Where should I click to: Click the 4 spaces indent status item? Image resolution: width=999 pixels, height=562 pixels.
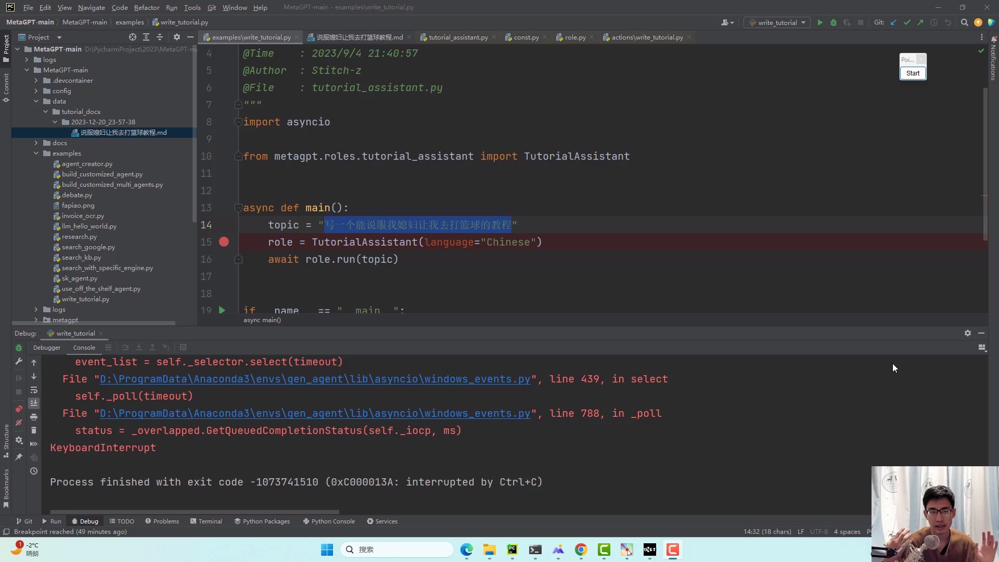coord(847,531)
